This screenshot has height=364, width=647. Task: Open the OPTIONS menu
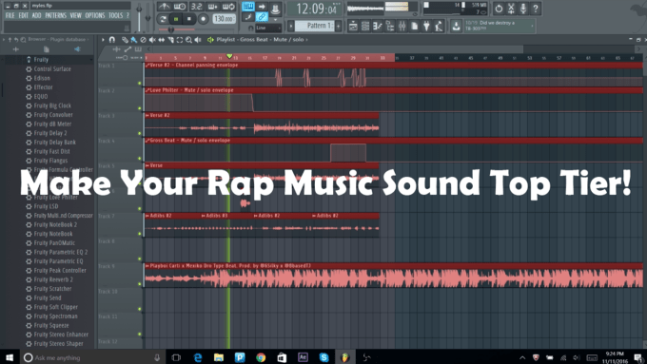(x=95, y=15)
